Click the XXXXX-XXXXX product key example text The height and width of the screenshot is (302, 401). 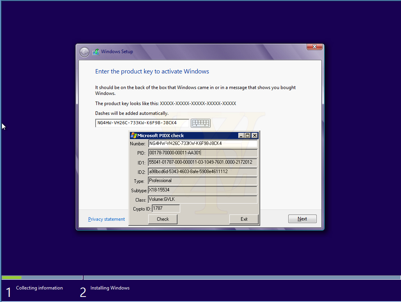click(x=198, y=104)
